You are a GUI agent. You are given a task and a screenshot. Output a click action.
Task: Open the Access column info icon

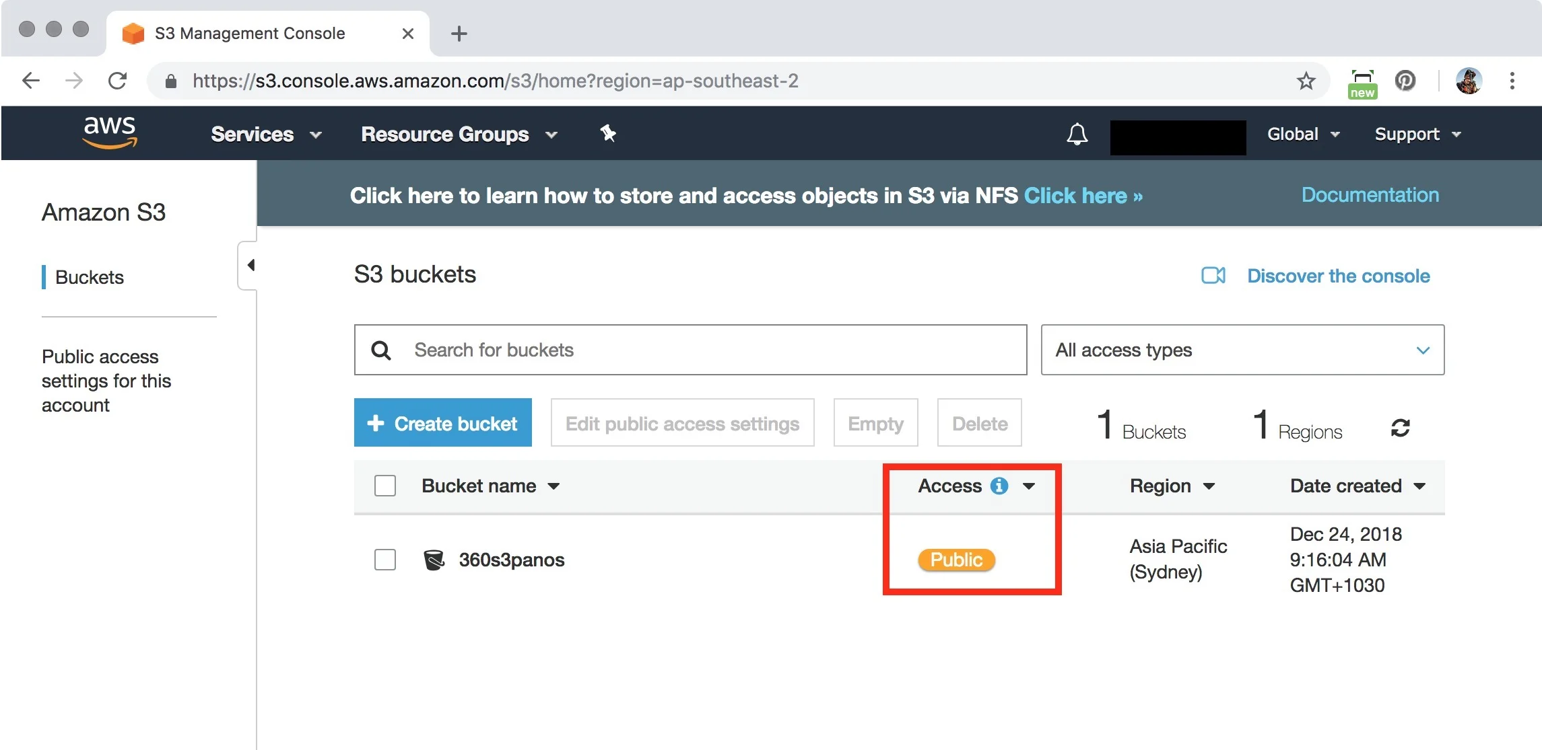pyautogui.click(x=999, y=486)
